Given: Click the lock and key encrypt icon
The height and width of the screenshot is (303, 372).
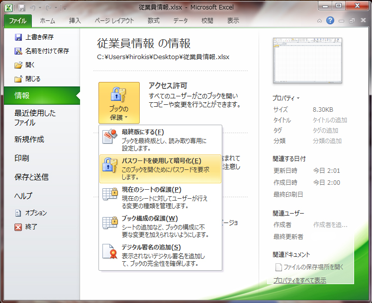Looking at the screenshot, I should [x=110, y=165].
